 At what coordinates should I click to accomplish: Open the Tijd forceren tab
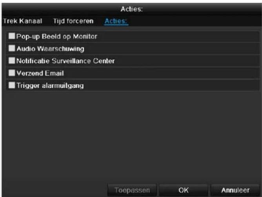click(73, 21)
